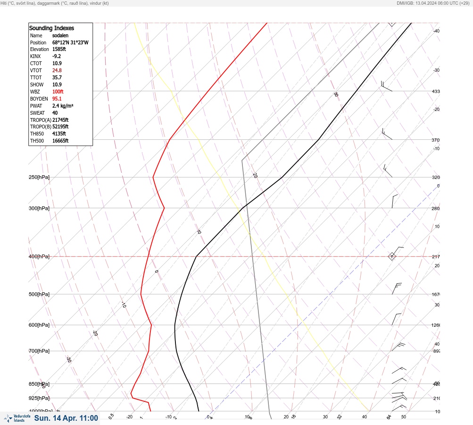This screenshot has height=425, width=473.
Task: Click the chart legend text 'Hiti (°C, svört lína)...'
Action: click(55, 3)
